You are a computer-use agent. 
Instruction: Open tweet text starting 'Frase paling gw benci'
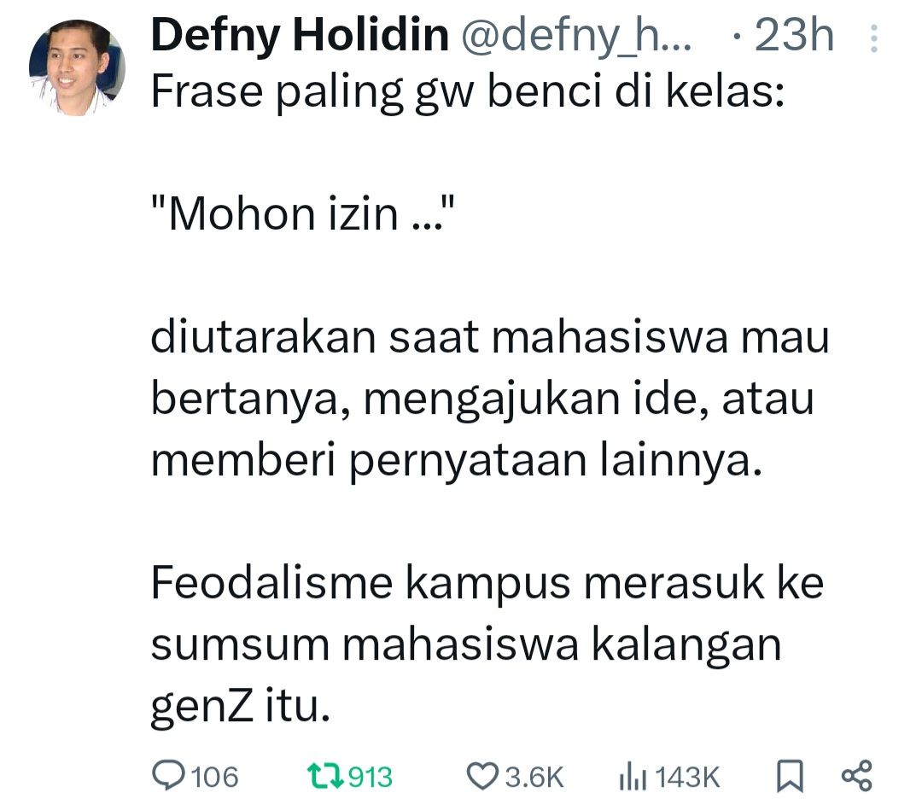468,93
